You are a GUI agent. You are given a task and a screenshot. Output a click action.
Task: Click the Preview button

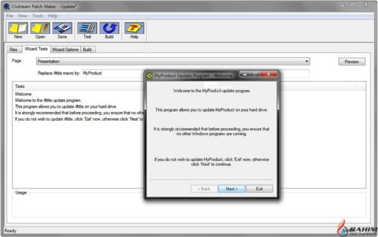pyautogui.click(x=352, y=62)
